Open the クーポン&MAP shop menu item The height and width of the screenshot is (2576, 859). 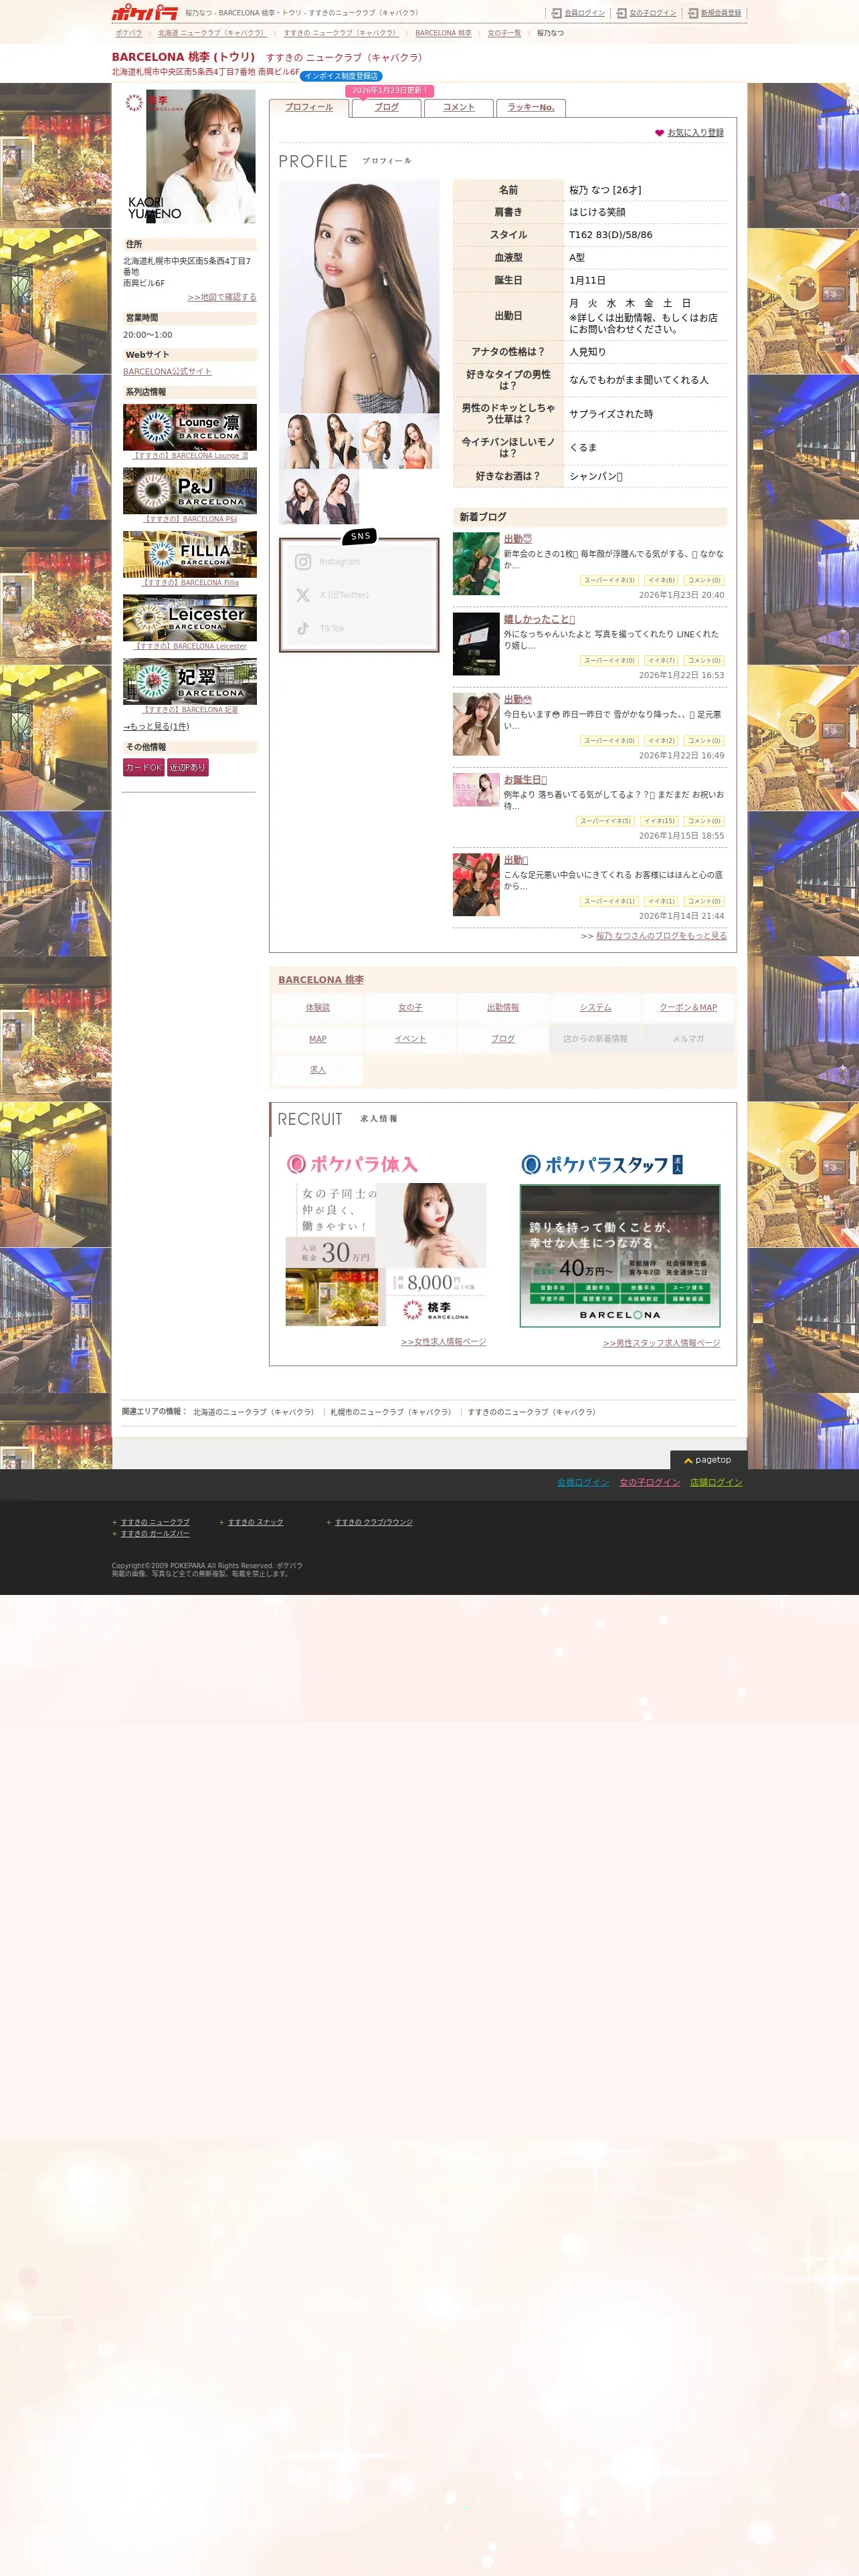pos(688,1008)
